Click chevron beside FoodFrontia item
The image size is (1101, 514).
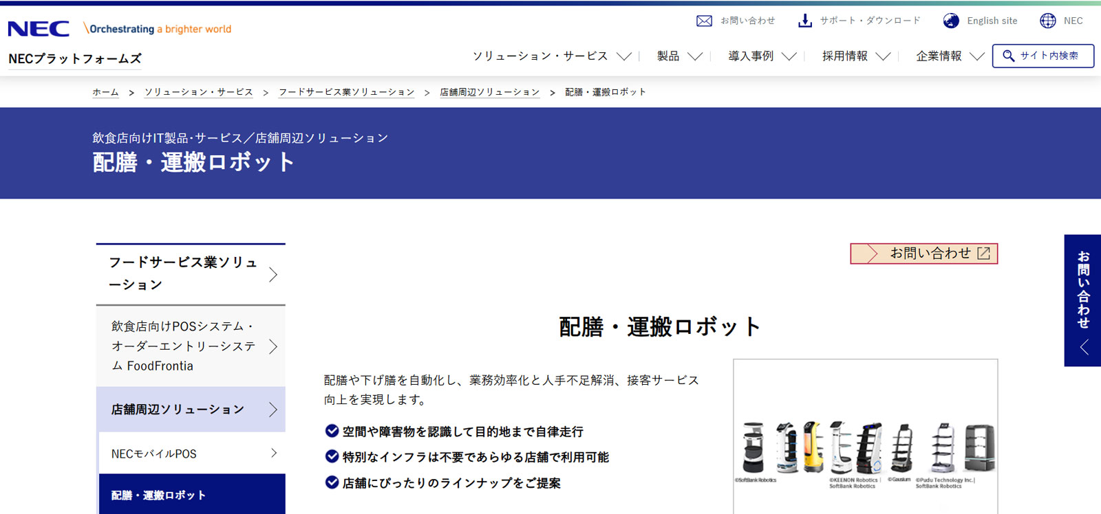[x=273, y=346]
